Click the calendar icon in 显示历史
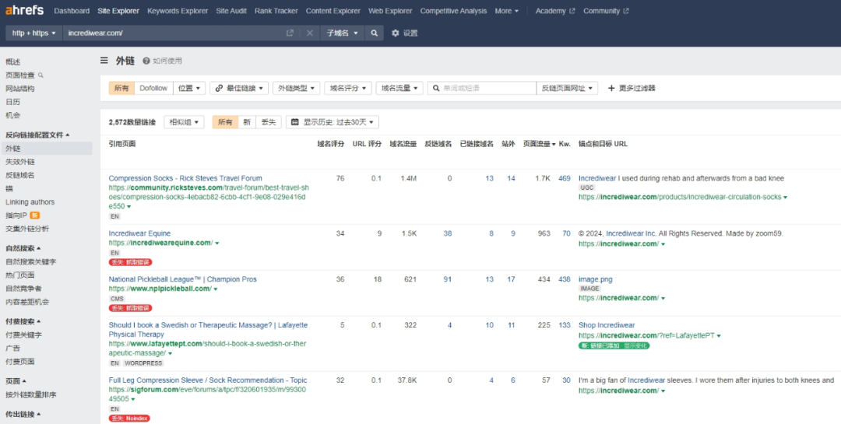The height and width of the screenshot is (424, 841). coord(294,122)
